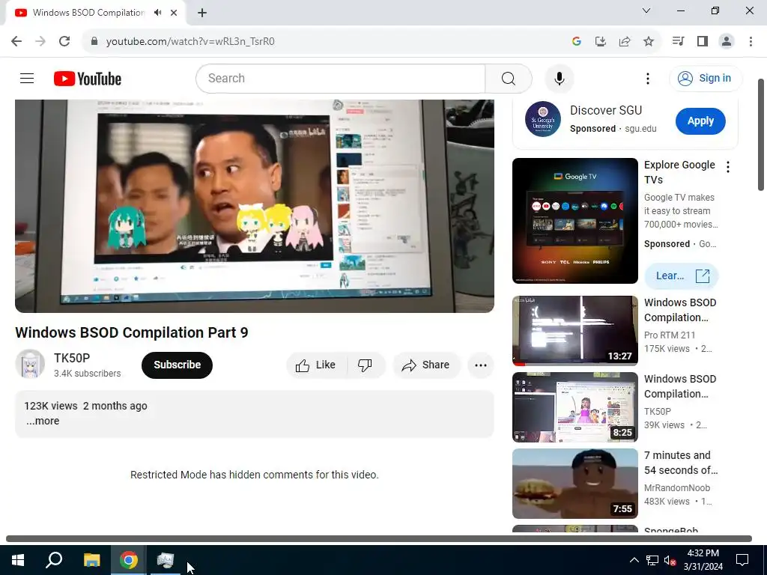767x575 pixels.
Task: Select the Windows BSOD Compilation tab
Action: (x=88, y=13)
